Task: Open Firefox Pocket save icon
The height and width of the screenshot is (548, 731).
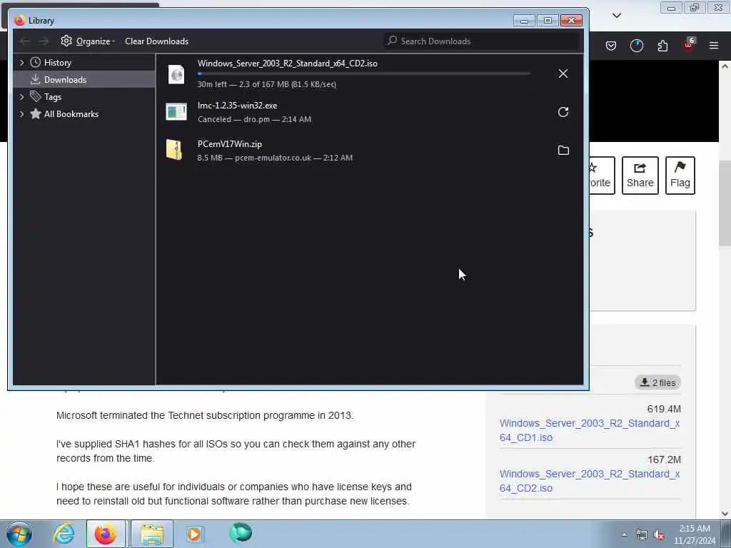Action: pyautogui.click(x=611, y=46)
